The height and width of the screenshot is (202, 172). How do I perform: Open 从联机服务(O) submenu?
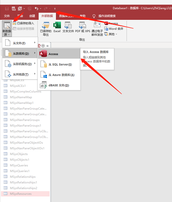click(20, 64)
